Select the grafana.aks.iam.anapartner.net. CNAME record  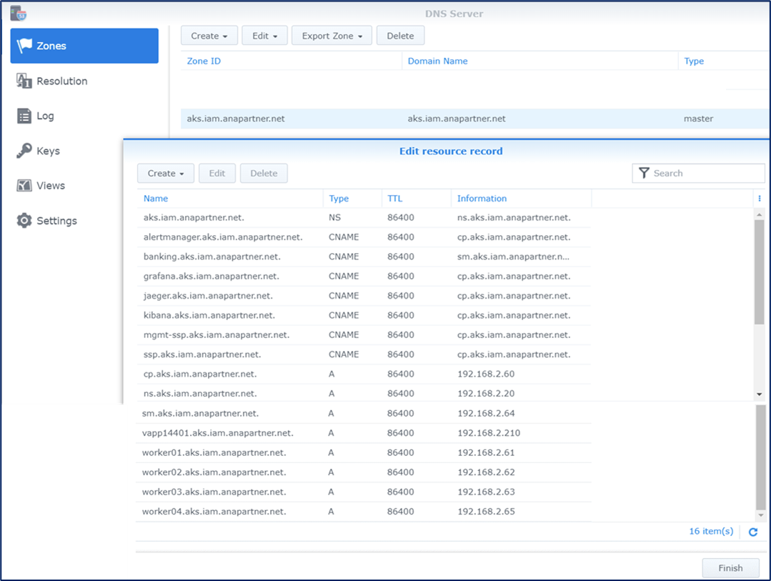212,277
